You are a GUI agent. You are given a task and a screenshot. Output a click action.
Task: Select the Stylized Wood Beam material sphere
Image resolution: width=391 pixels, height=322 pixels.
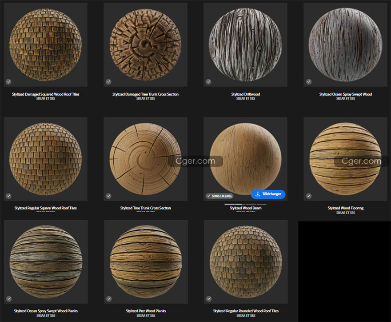(x=245, y=159)
